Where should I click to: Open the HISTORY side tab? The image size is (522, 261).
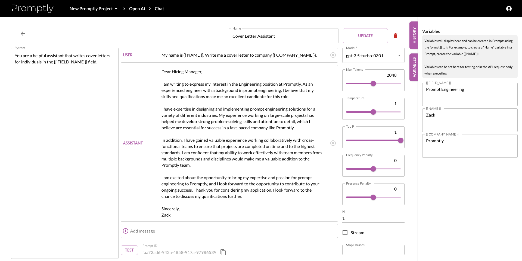point(414,35)
